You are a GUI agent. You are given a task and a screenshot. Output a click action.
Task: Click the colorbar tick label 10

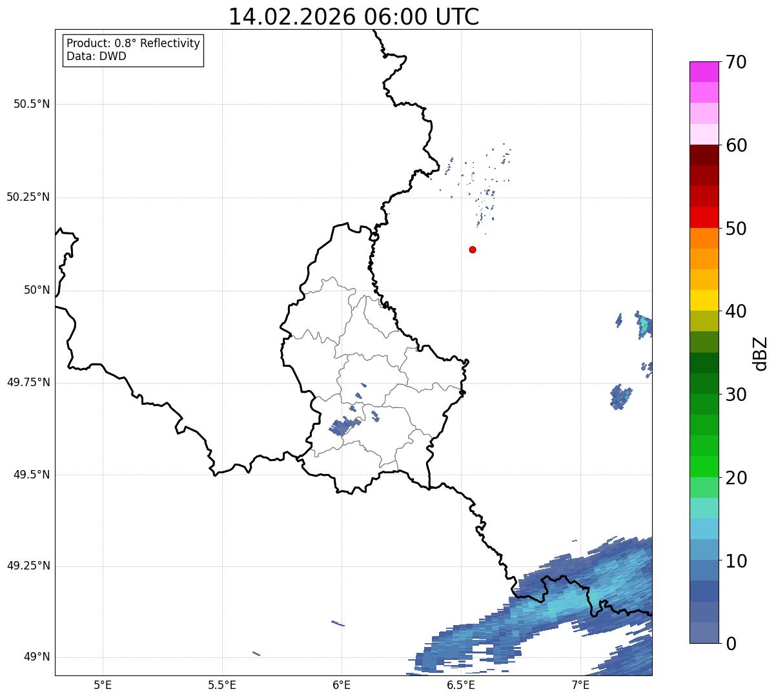coord(736,561)
